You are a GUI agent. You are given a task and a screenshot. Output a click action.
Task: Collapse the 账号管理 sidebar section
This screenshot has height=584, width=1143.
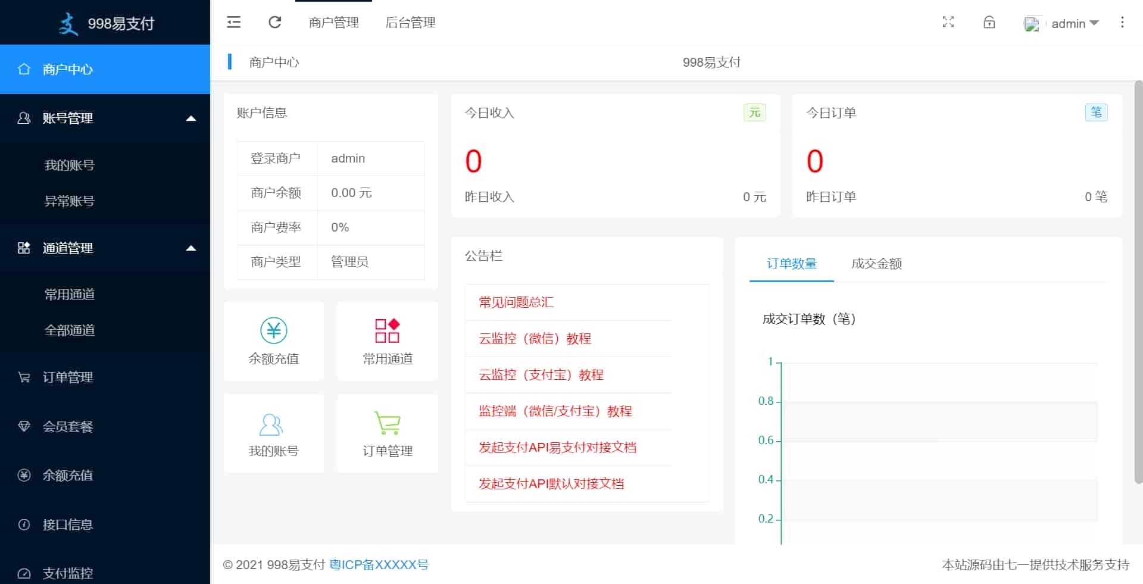coord(191,118)
